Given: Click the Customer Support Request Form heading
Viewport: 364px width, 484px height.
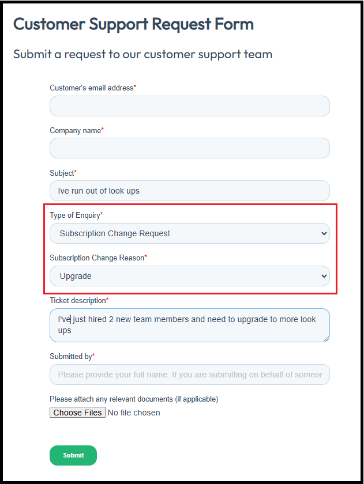Looking at the screenshot, I should [133, 24].
